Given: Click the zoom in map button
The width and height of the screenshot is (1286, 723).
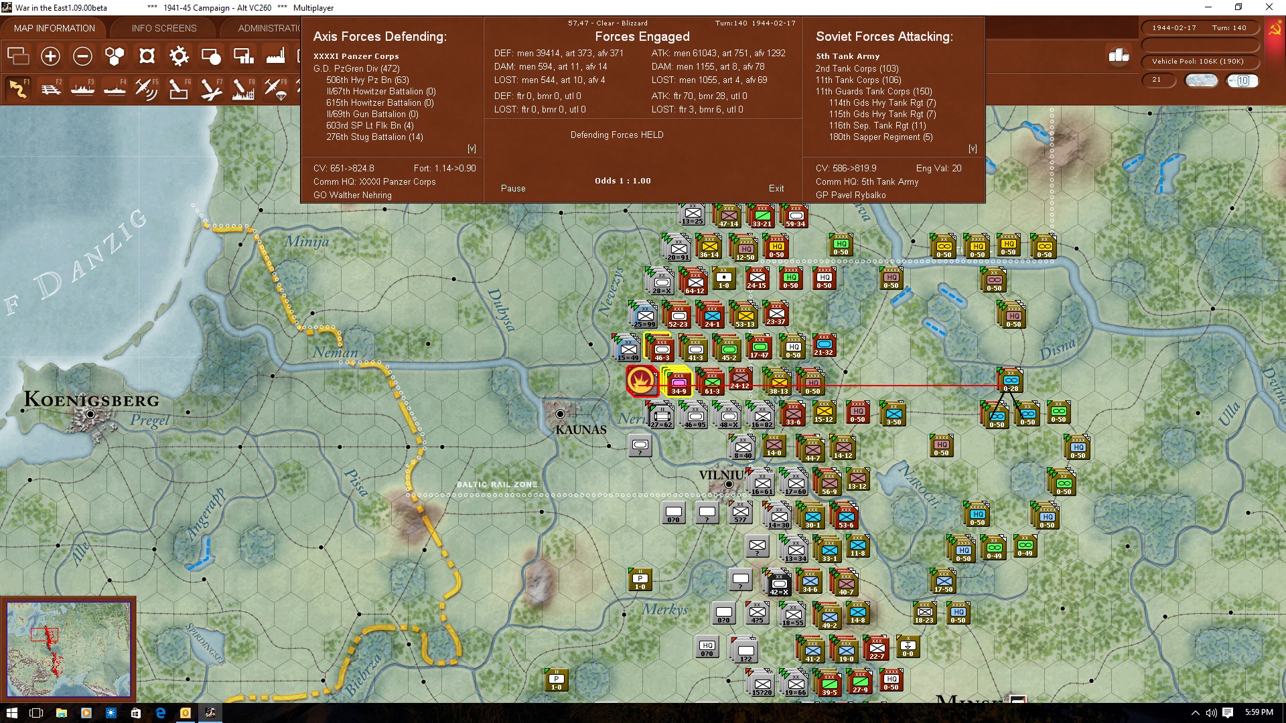Looking at the screenshot, I should [50, 56].
